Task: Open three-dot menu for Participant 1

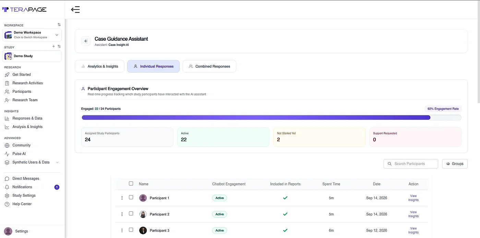Action: point(122,198)
